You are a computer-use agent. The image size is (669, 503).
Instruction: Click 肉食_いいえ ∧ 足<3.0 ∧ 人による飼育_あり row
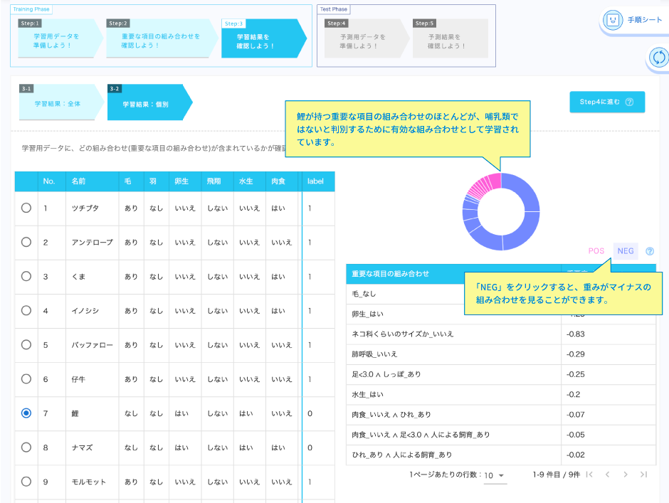coord(501,435)
